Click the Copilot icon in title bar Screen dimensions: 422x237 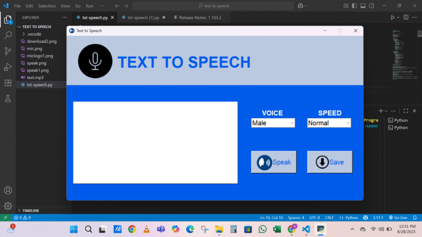(300, 6)
